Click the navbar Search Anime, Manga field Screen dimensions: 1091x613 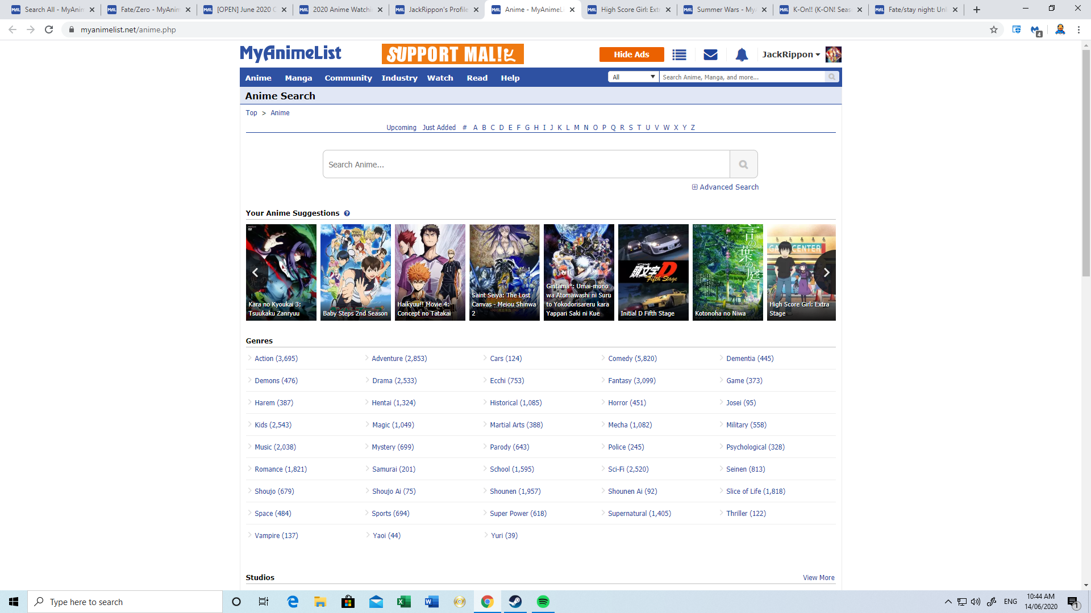742,77
